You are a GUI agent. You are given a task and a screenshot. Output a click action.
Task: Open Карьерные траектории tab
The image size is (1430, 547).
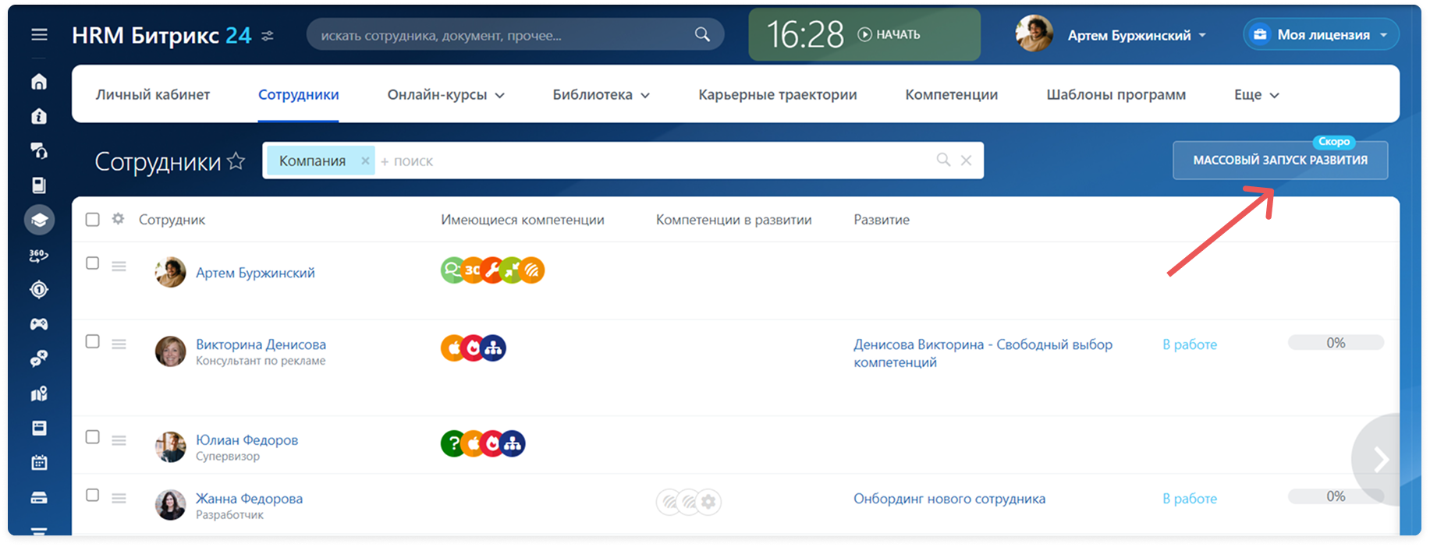coord(777,94)
